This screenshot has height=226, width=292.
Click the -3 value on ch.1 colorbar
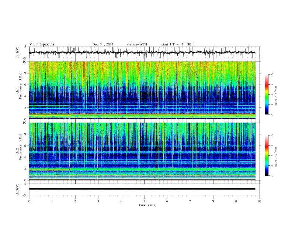tap(272, 74)
